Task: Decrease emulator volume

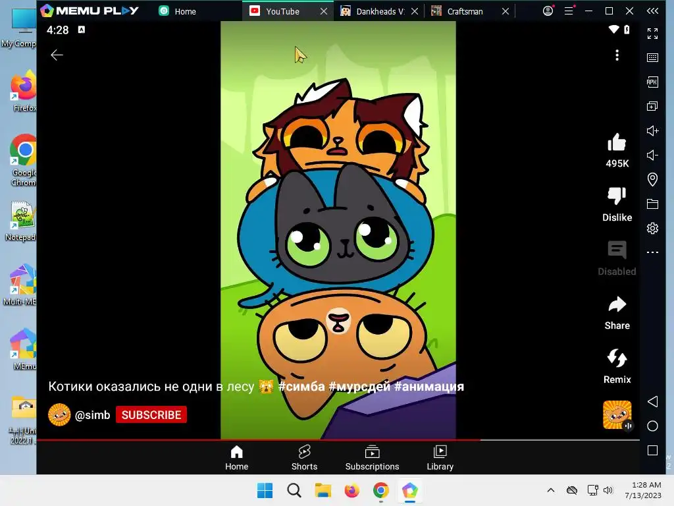Action: (x=652, y=155)
